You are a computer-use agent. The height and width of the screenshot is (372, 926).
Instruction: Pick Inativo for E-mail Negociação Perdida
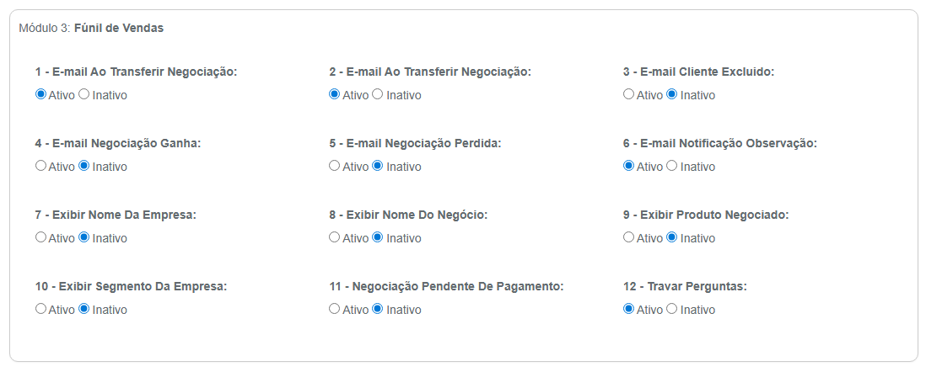377,166
